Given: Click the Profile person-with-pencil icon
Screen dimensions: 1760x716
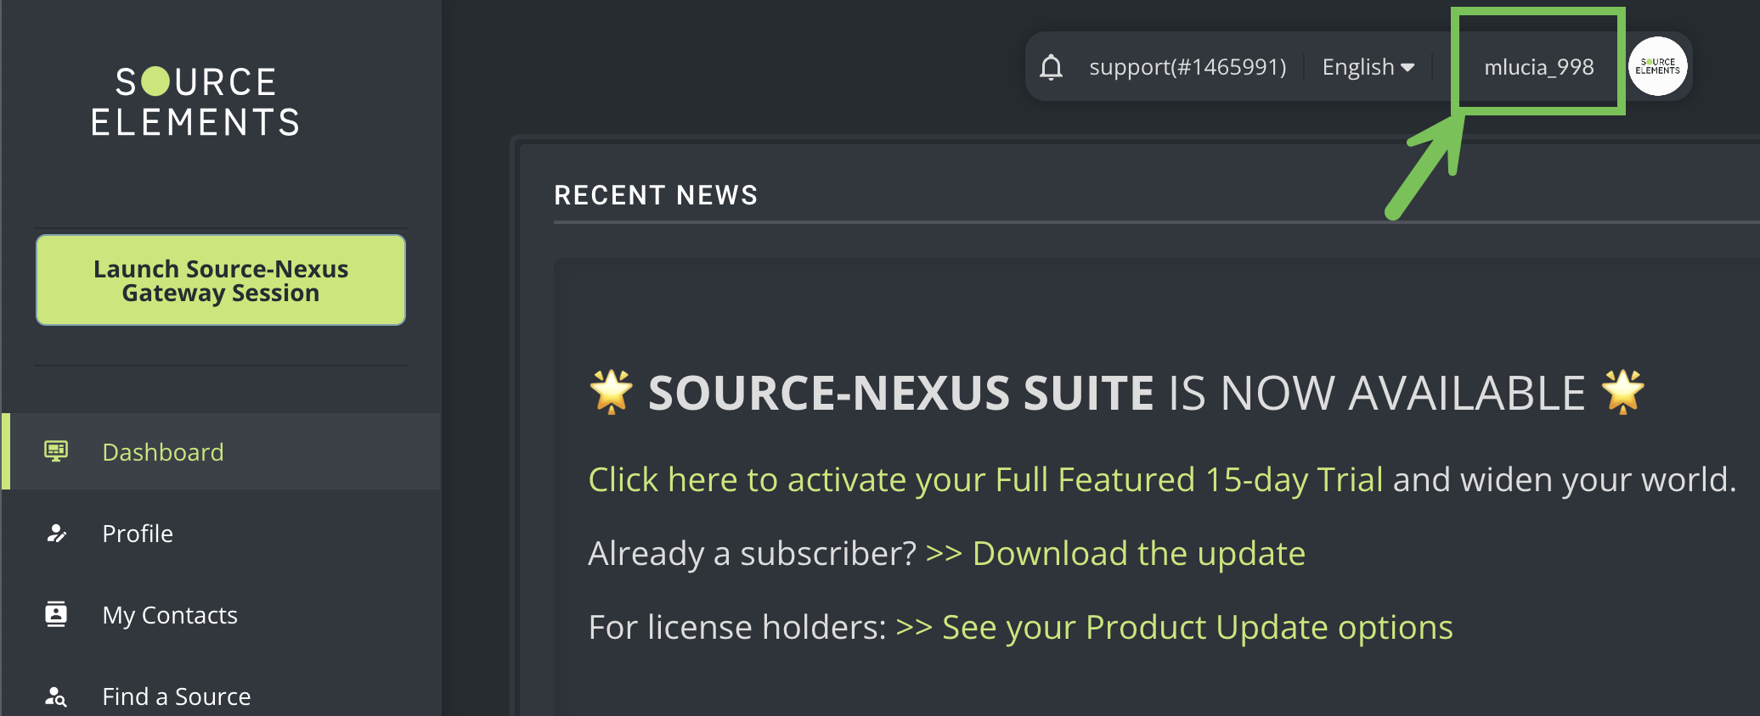Looking at the screenshot, I should [56, 534].
